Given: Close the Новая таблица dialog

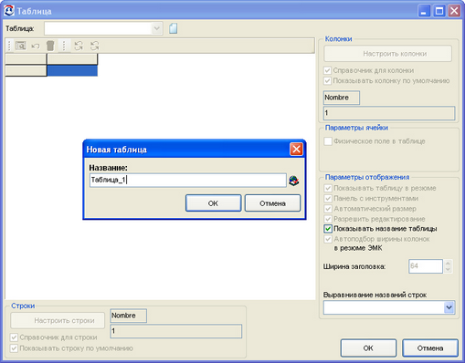Looking at the screenshot, I should point(296,150).
